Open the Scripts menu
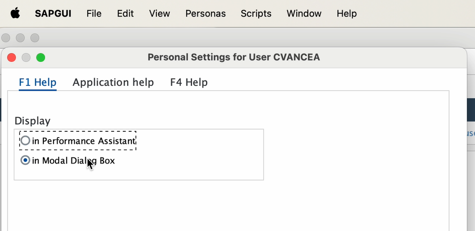Screen dimensions: 475x231 tap(256, 13)
